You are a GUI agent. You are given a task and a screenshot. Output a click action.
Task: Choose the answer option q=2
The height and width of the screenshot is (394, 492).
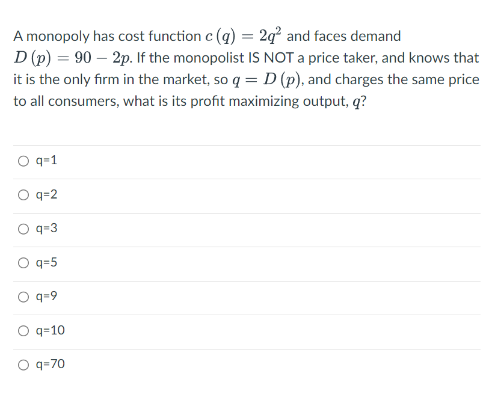click(22, 194)
